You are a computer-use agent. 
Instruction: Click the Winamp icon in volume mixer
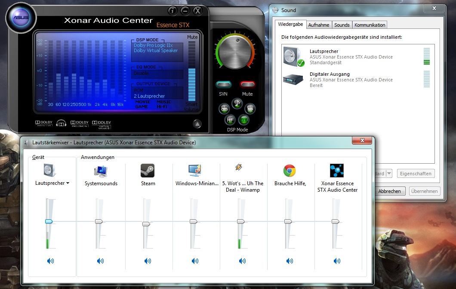(x=239, y=167)
